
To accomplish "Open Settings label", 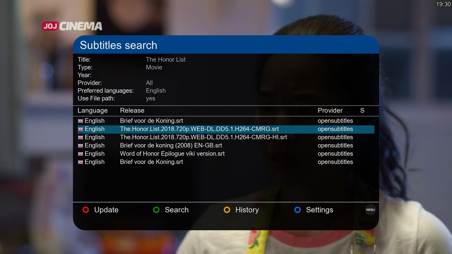I will pyautogui.click(x=320, y=210).
